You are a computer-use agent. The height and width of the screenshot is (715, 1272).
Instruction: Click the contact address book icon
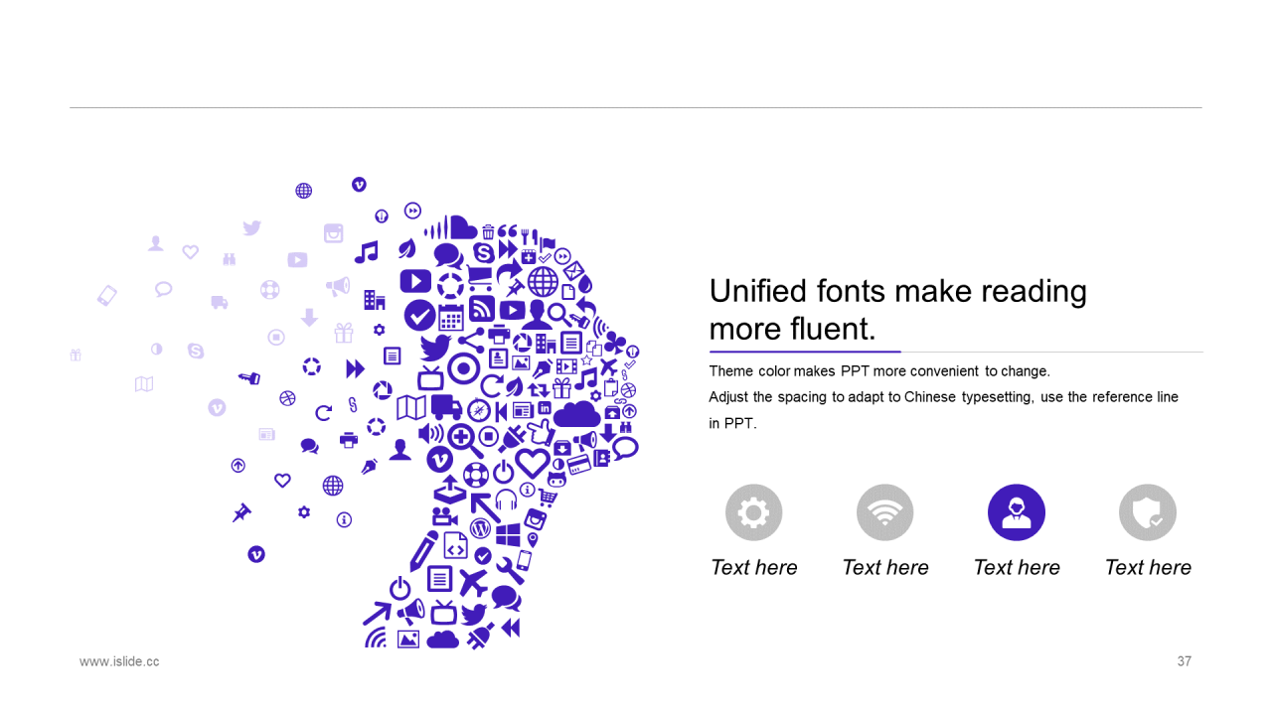pos(602,458)
